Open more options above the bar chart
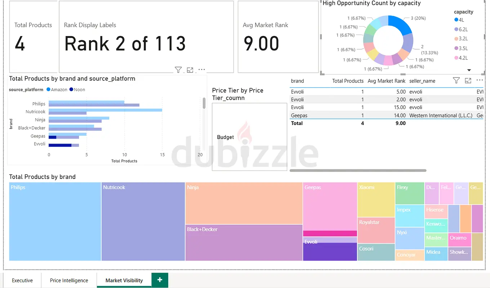Screen dimensions: 490x288 pyautogui.click(x=202, y=70)
